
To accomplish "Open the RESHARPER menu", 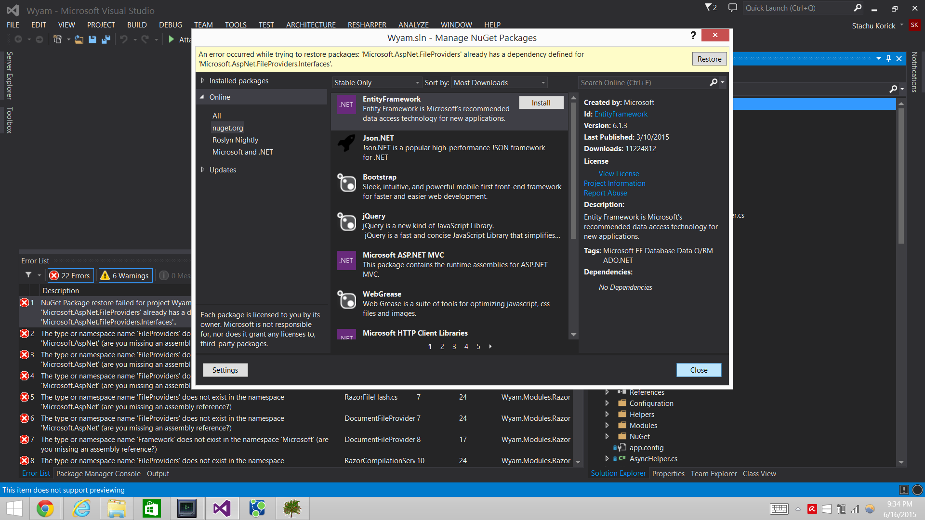I will coord(367,25).
